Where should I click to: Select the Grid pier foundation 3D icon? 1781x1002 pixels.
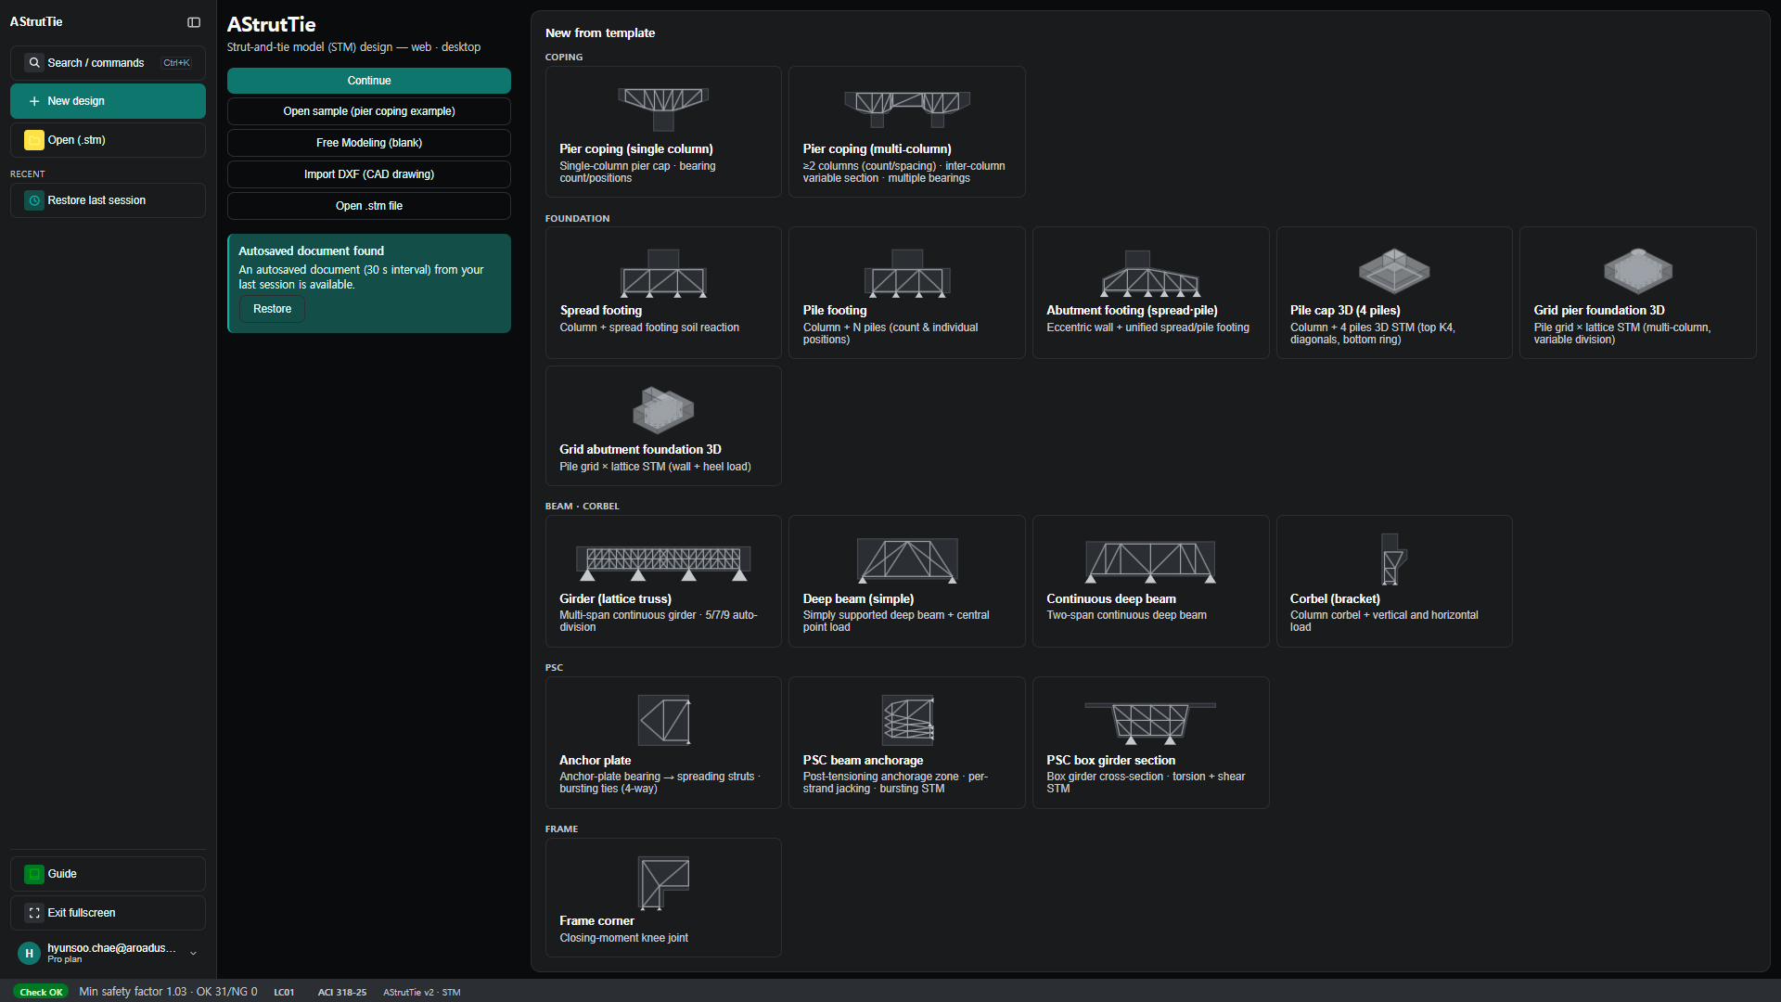[1638, 271]
